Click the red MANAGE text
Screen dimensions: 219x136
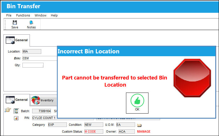[144, 131]
